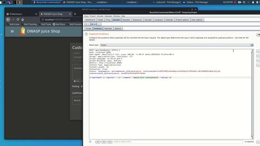Viewport: 260px width, 146px height.
Task: Open Intruder Options sub-tab
Action: click(118, 28)
